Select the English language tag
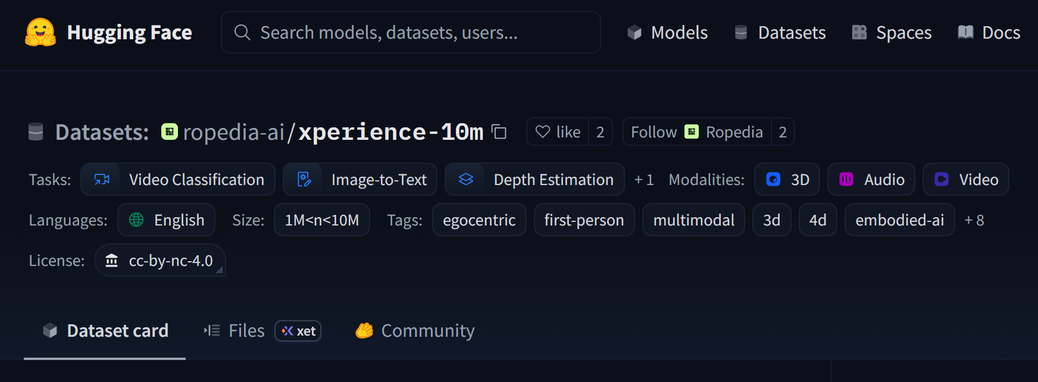1038x382 pixels. click(x=167, y=220)
